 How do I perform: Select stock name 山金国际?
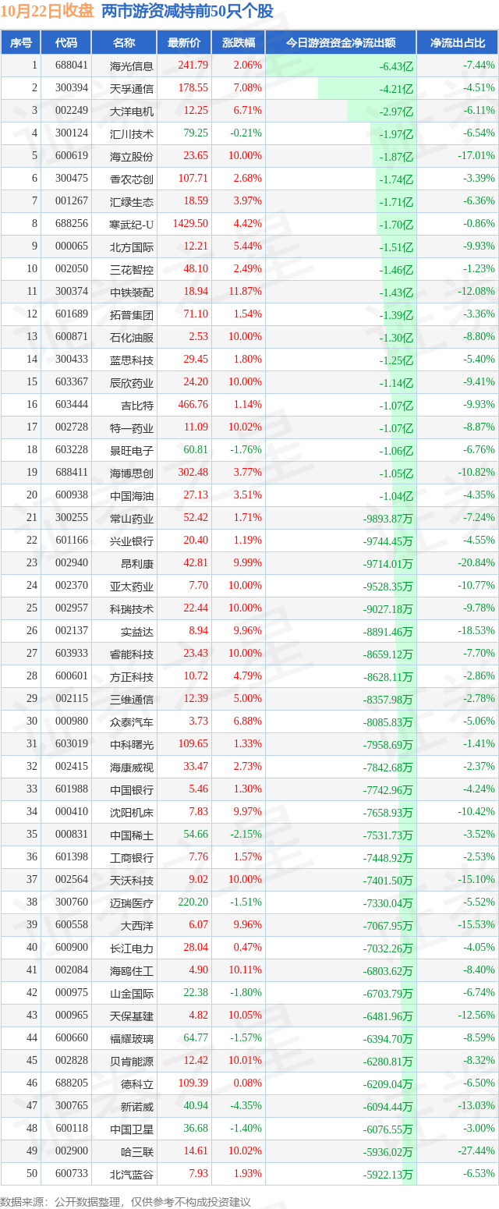(x=133, y=993)
